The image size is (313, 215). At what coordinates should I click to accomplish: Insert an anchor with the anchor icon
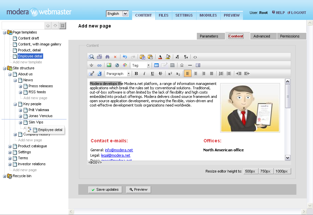coord(91,65)
